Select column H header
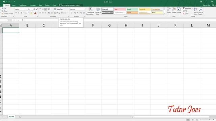Image resolution: width=216 pixels, height=121 pixels. 126,25
